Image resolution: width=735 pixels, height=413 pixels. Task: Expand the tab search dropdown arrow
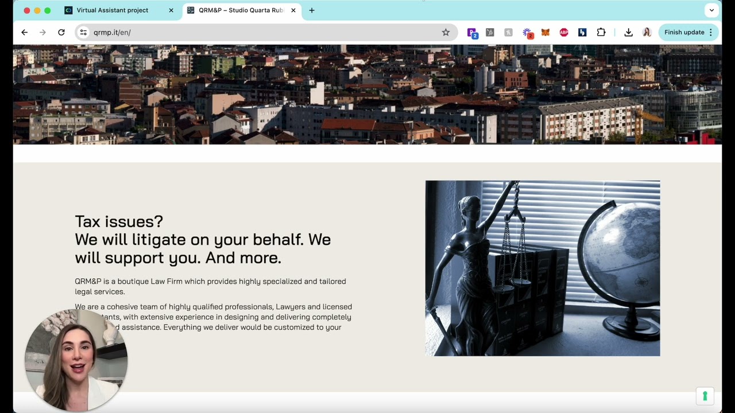coord(711,10)
